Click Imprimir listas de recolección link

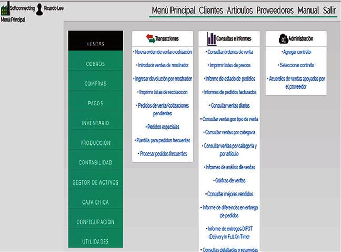(x=163, y=92)
